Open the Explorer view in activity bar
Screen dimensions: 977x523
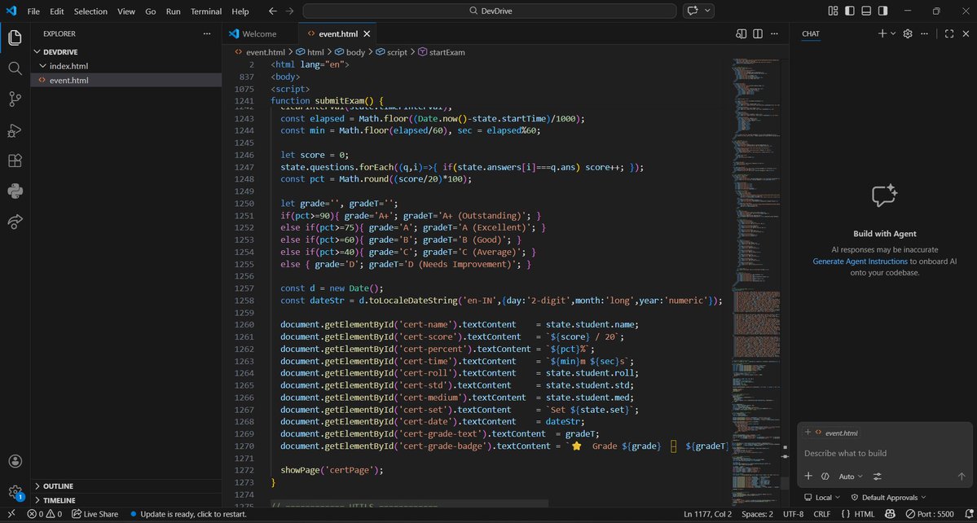[x=15, y=37]
